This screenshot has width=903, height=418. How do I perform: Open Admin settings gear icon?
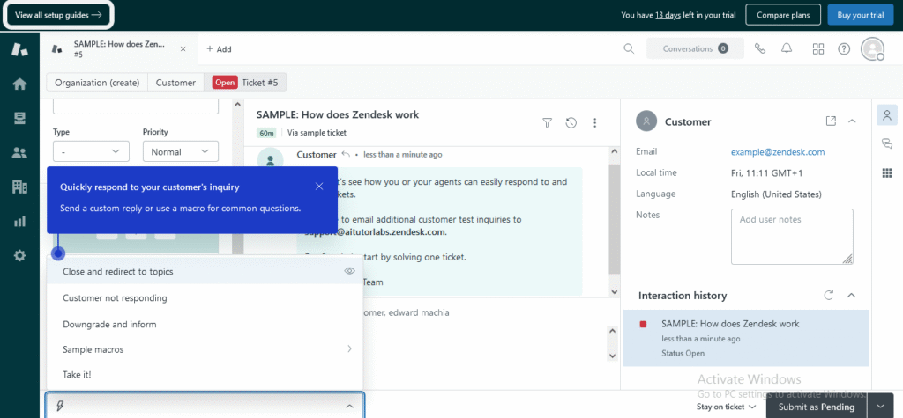19,256
